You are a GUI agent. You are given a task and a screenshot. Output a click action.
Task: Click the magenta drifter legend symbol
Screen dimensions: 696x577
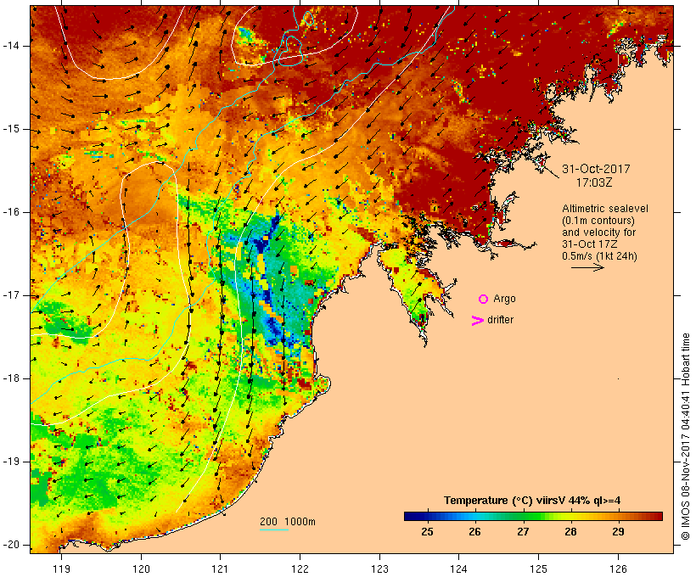coord(477,321)
